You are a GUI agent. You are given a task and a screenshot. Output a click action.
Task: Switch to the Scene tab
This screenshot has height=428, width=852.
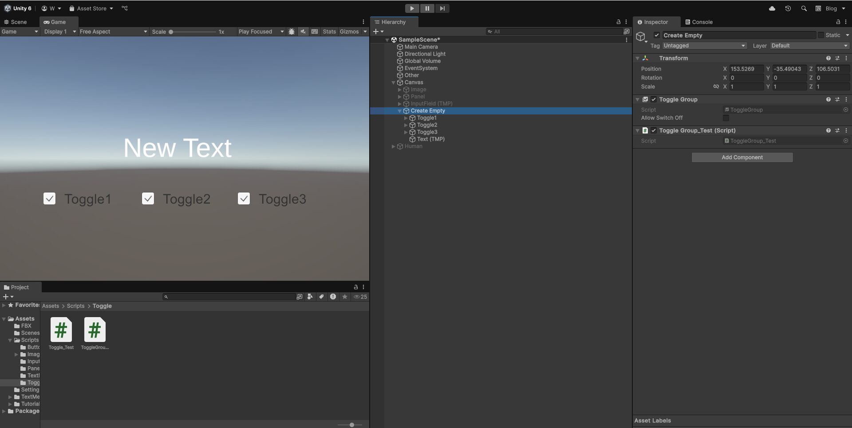[x=18, y=22]
